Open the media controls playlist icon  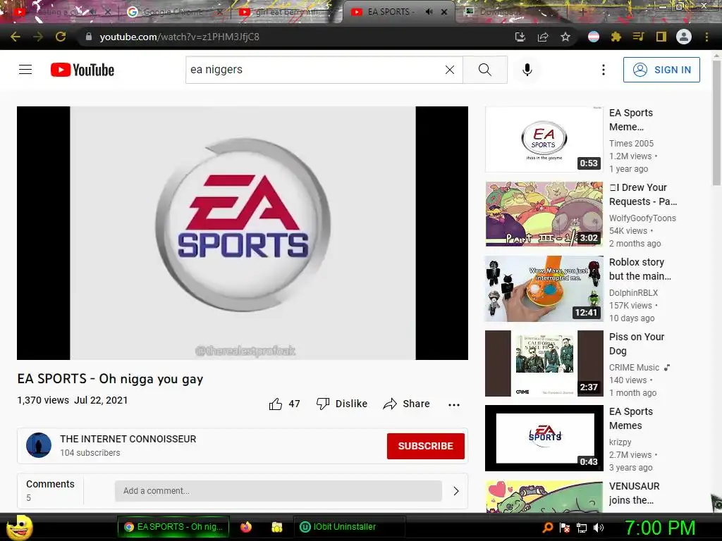(639, 37)
